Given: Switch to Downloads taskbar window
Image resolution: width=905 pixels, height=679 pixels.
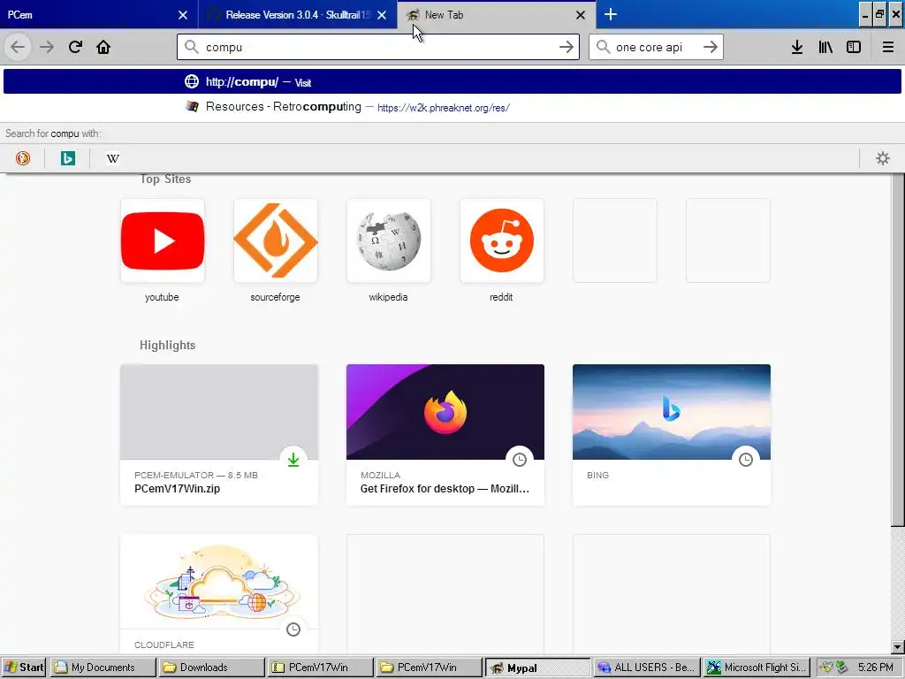Looking at the screenshot, I should [x=211, y=668].
